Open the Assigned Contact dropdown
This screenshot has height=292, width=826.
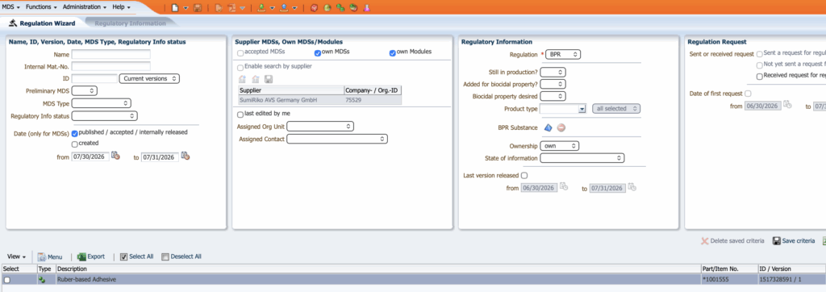click(337, 140)
